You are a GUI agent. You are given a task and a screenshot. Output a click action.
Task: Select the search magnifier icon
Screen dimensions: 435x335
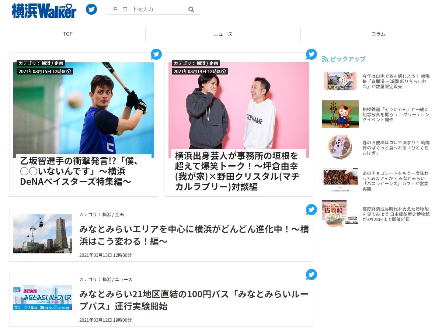[191, 9]
